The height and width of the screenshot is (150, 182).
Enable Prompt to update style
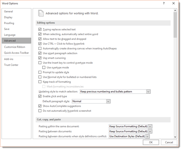pyautogui.click(x=40, y=72)
